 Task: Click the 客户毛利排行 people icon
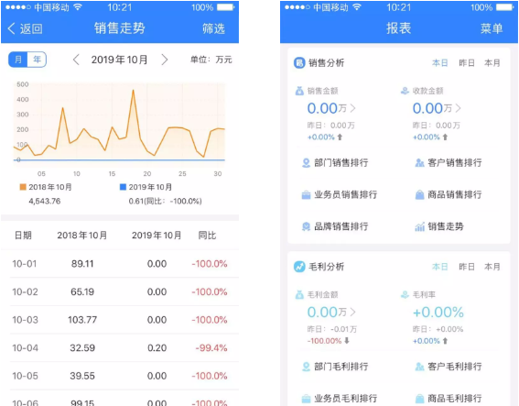[419, 367]
